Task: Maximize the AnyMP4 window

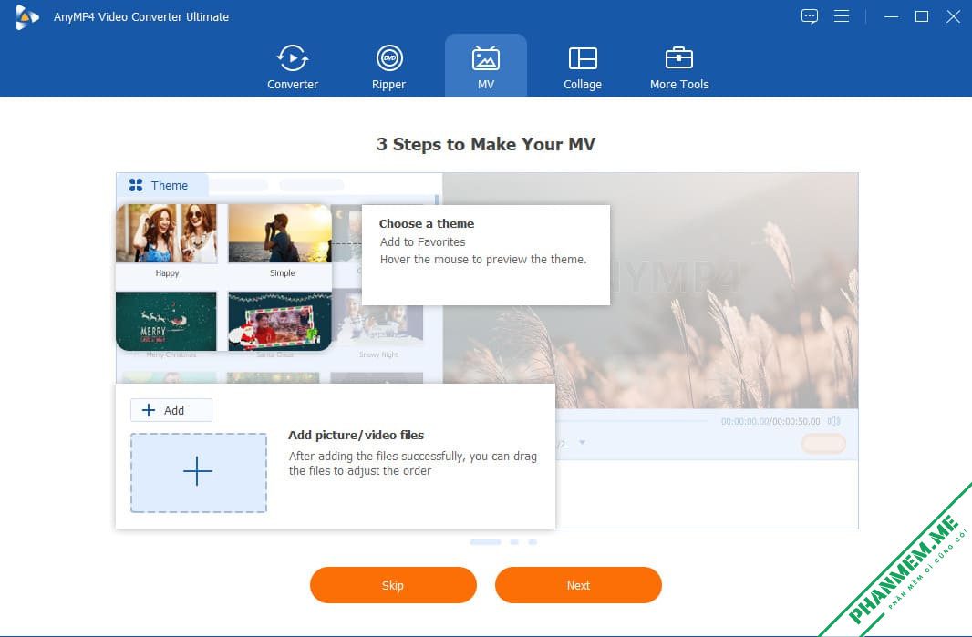Action: (x=922, y=16)
